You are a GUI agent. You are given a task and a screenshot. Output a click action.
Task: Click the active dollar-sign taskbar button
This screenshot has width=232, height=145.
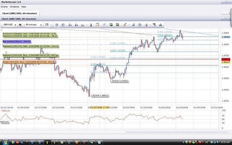click(x=47, y=142)
